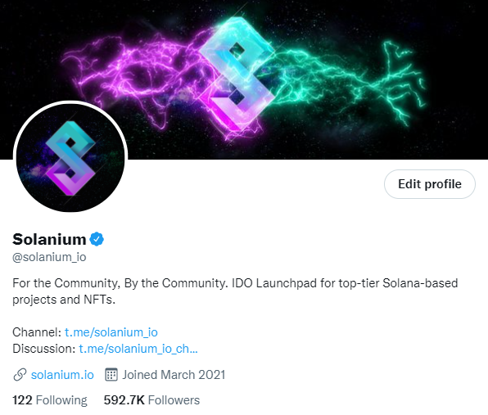Click the @solanium_io handle text
This screenshot has width=488, height=415.
coord(49,257)
